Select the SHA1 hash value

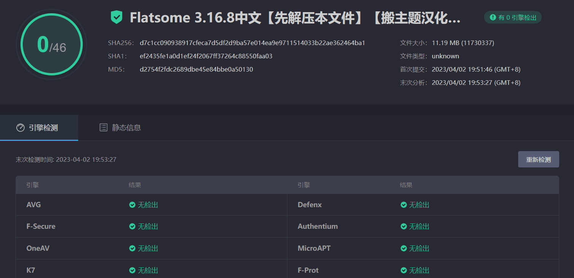coord(206,56)
